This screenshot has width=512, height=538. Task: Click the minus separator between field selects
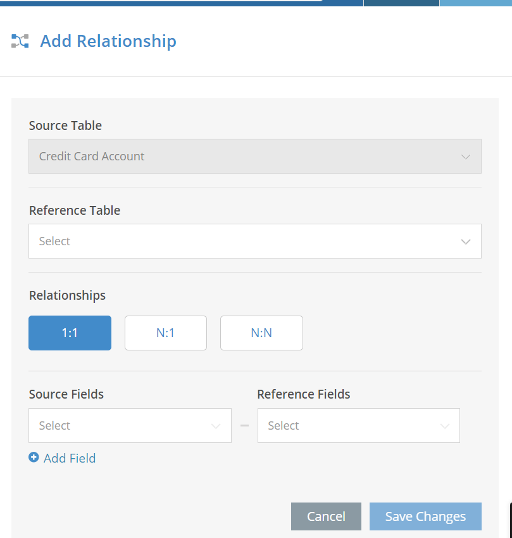tap(244, 425)
